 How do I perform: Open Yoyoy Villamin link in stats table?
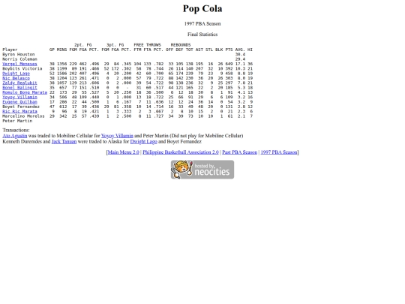coord(19,97)
